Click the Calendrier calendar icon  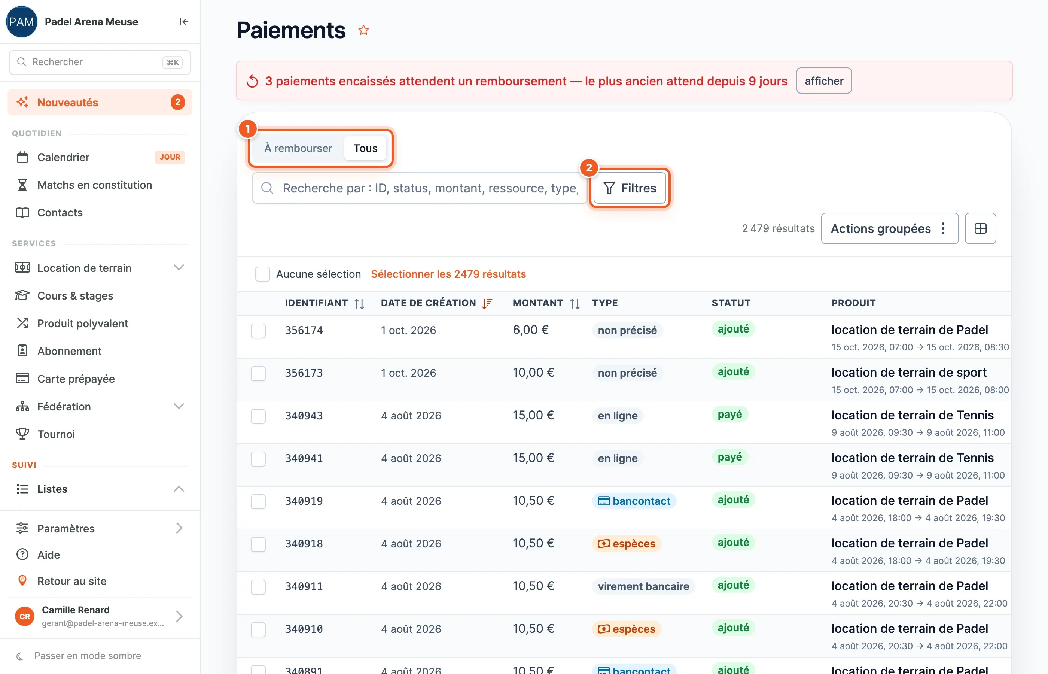tap(22, 157)
